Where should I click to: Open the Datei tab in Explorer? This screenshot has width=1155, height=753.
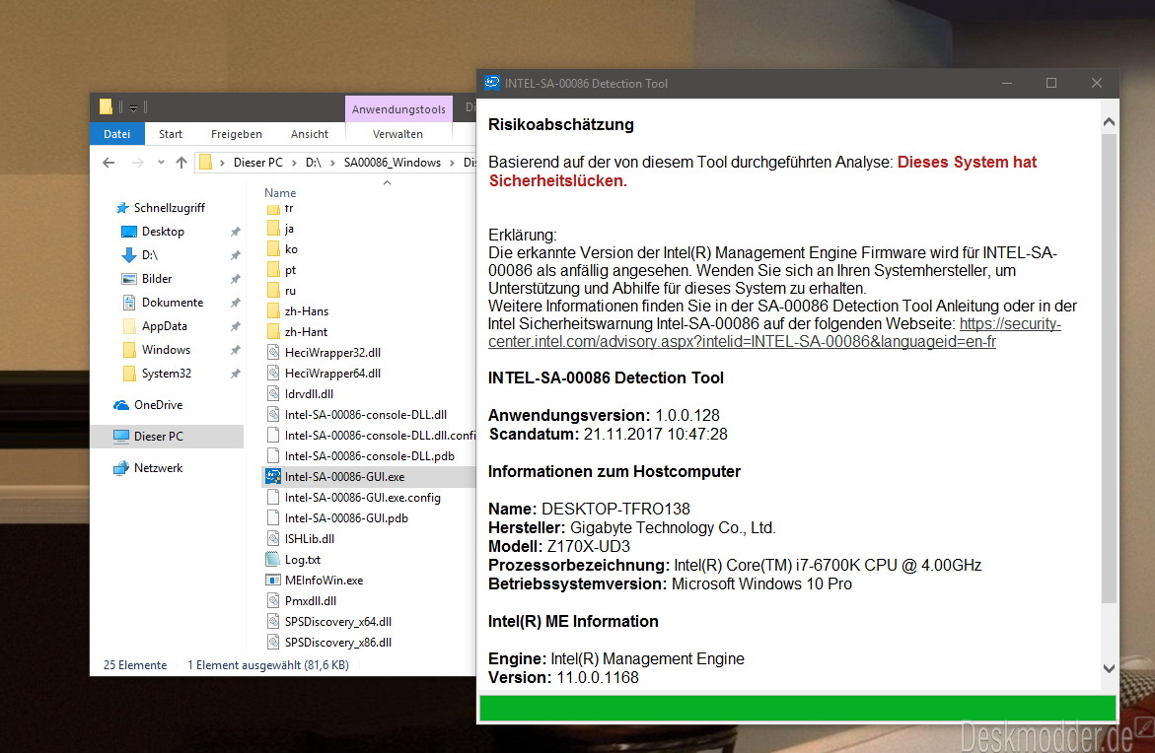[x=117, y=133]
